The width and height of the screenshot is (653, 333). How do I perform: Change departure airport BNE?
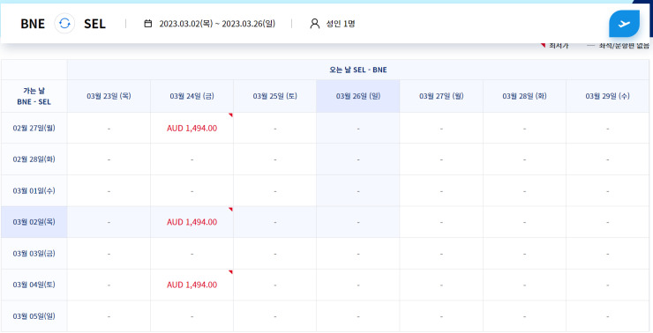tap(33, 24)
